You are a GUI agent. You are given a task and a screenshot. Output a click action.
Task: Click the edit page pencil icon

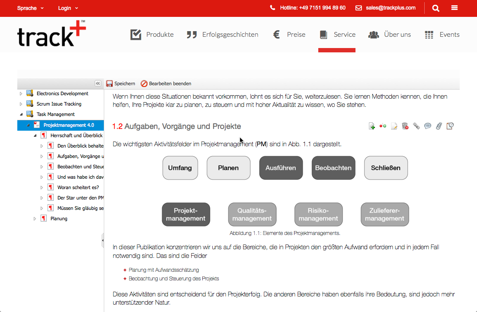[x=394, y=126]
